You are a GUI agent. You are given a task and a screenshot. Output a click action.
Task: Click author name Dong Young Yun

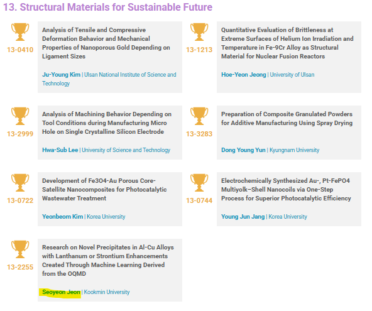coord(243,150)
